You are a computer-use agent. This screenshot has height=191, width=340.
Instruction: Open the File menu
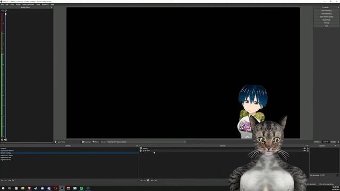click(x=2, y=5)
